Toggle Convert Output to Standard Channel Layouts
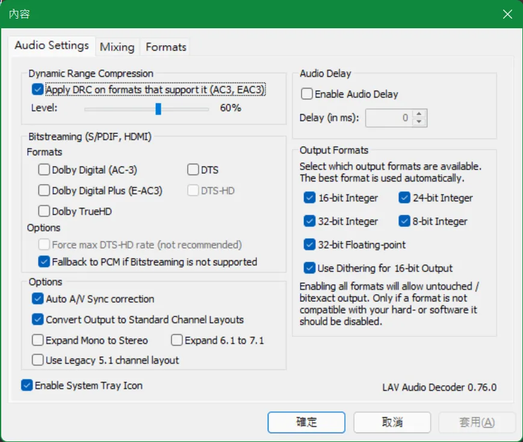The image size is (523, 442). click(x=38, y=319)
